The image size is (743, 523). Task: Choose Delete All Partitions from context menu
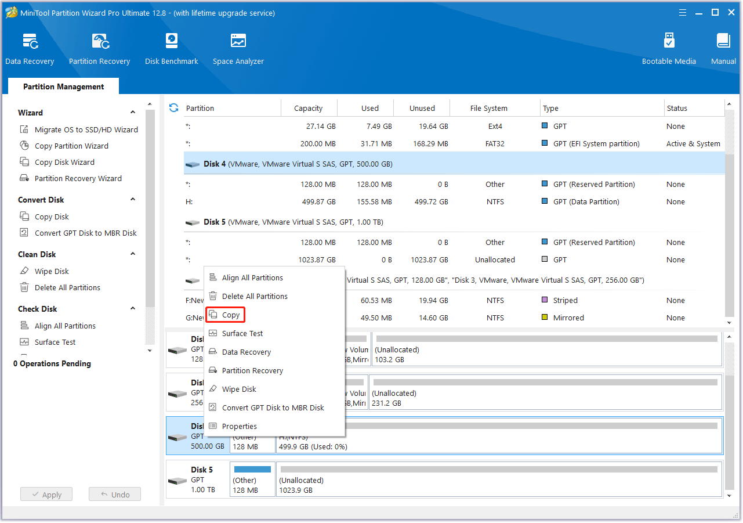coord(274,296)
